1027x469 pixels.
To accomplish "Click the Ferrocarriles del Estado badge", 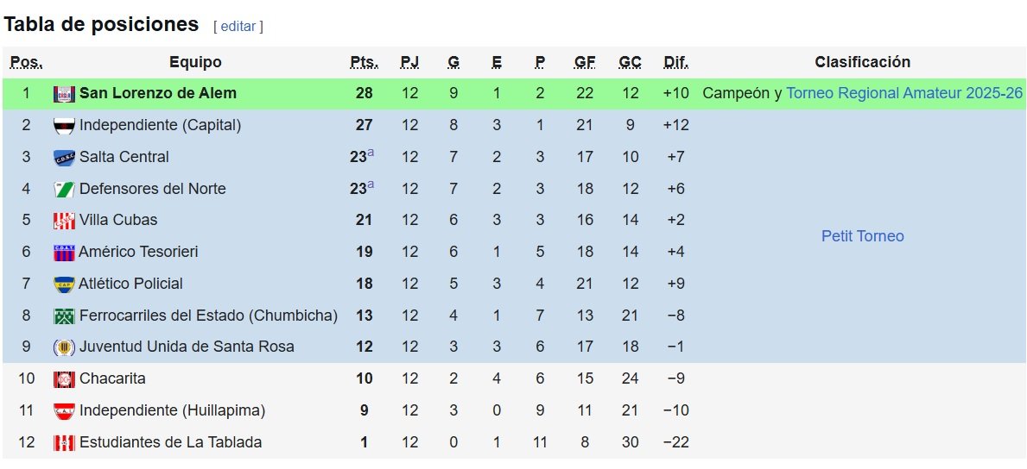I will pos(64,316).
